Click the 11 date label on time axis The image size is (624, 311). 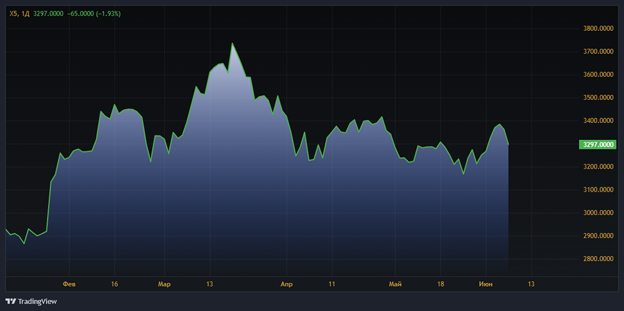coord(332,284)
